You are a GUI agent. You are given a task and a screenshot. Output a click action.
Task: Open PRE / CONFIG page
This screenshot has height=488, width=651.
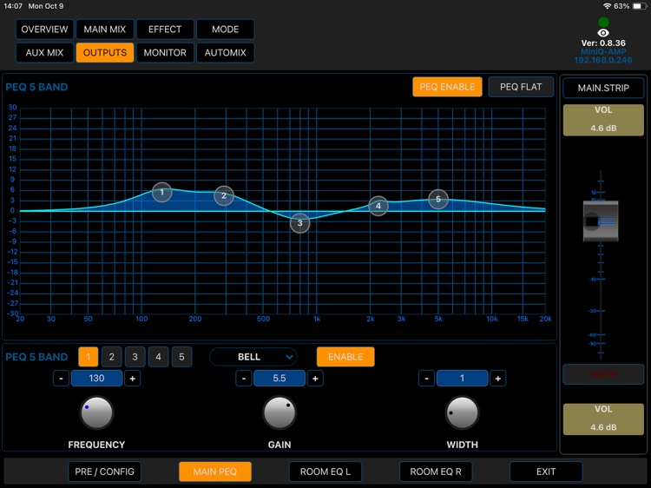pos(105,472)
